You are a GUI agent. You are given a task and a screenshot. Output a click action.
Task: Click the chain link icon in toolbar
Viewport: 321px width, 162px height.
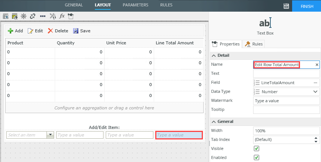coord(33,16)
